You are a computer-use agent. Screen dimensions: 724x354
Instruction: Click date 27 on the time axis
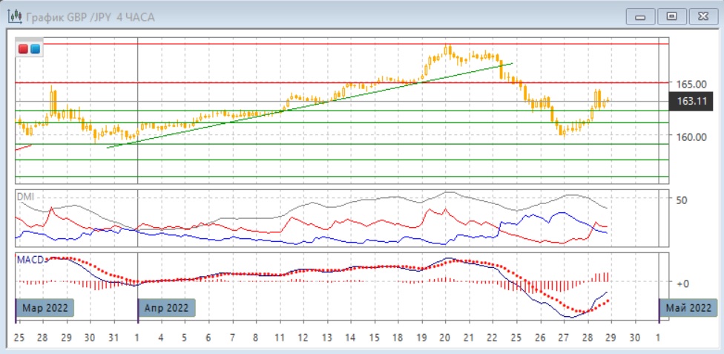point(563,338)
